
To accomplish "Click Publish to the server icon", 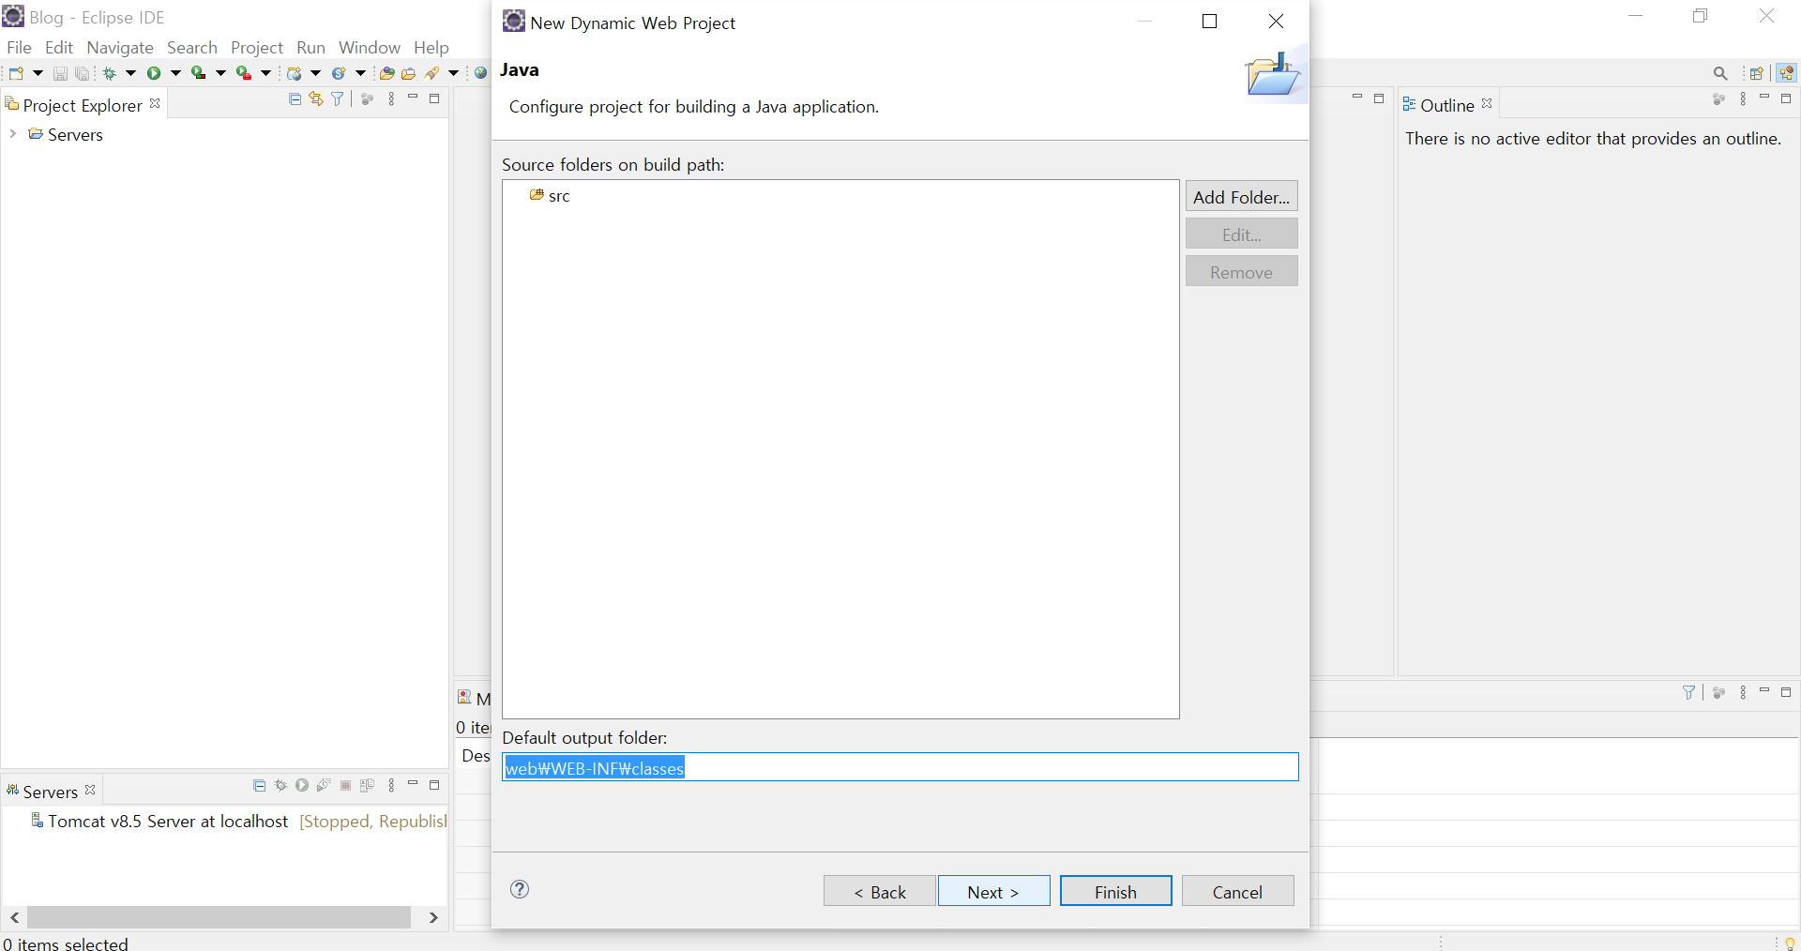I will (x=367, y=785).
